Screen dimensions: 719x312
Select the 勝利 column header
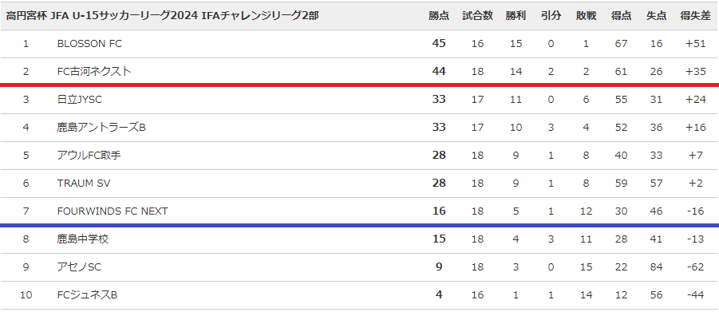coord(516,16)
